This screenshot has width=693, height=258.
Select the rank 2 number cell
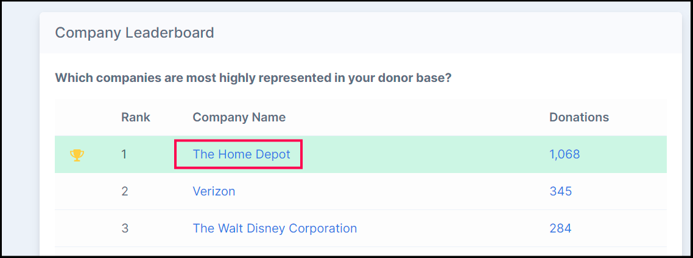pyautogui.click(x=125, y=191)
